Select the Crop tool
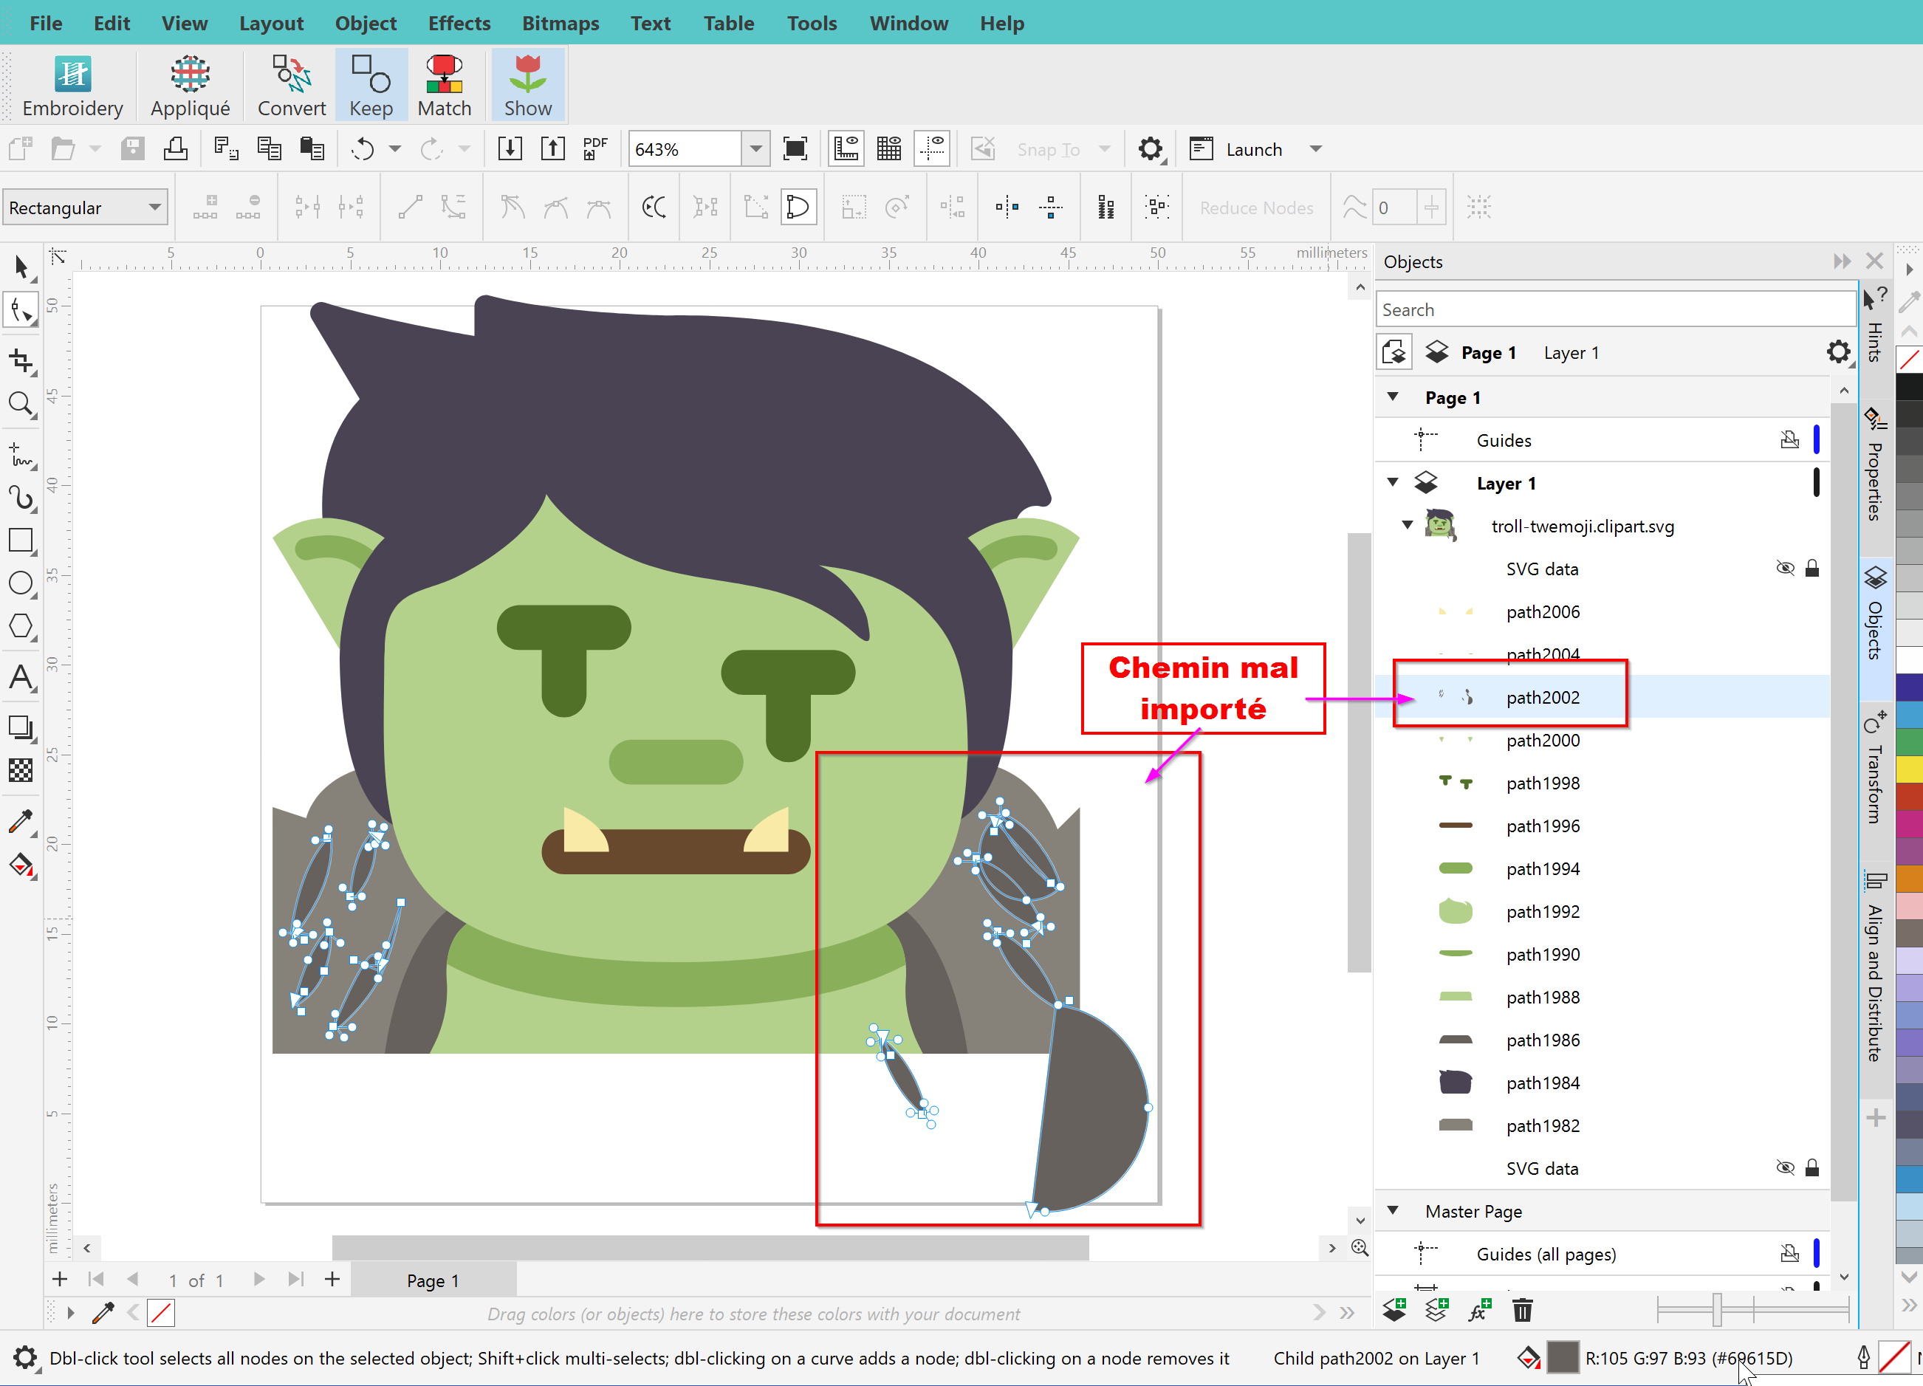1923x1386 pixels. [x=21, y=361]
